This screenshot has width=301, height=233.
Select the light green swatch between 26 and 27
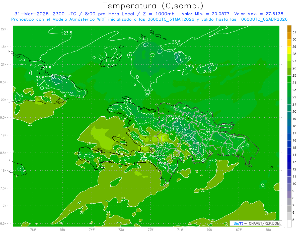point(289,65)
